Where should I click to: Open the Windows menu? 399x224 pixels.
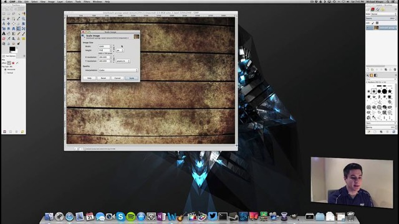point(97,1)
